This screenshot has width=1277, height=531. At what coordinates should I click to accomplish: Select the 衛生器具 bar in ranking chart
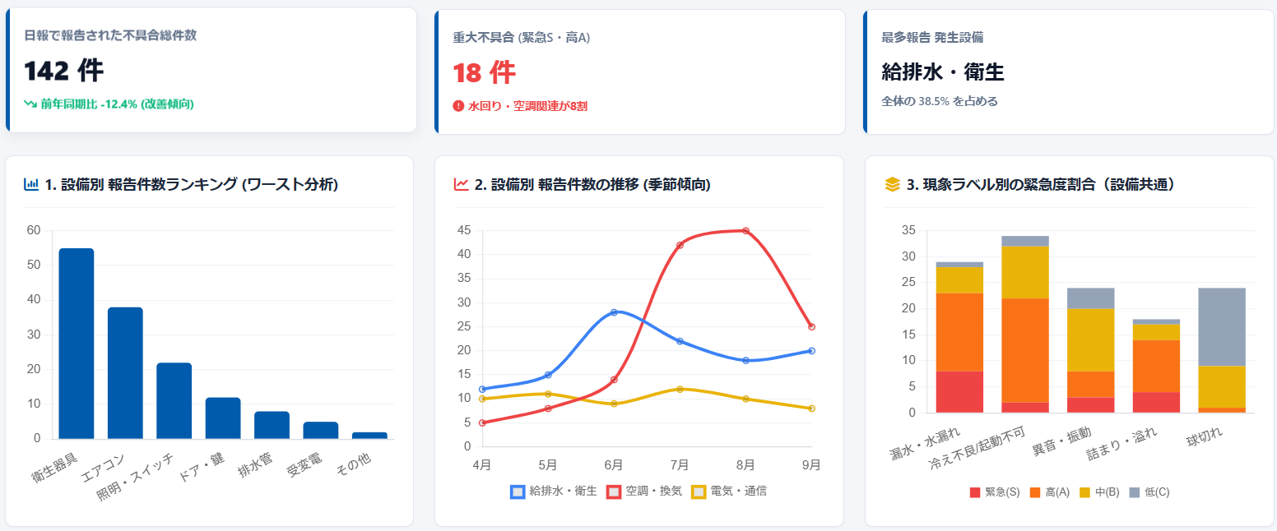pyautogui.click(x=77, y=344)
